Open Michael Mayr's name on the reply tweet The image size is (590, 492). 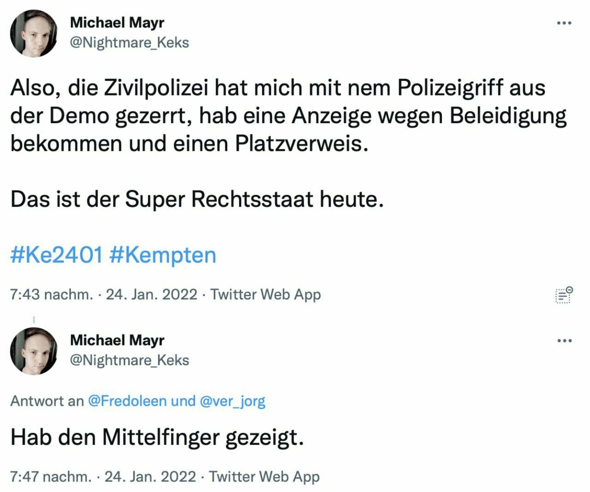(117, 340)
